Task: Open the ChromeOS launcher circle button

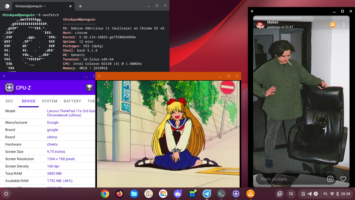Action: click(6, 194)
